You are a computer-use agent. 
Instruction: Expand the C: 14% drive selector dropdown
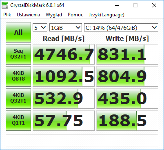pos(121,27)
